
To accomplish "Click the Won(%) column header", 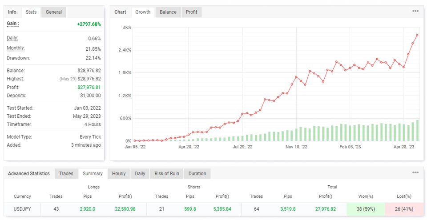I will tap(366, 196).
